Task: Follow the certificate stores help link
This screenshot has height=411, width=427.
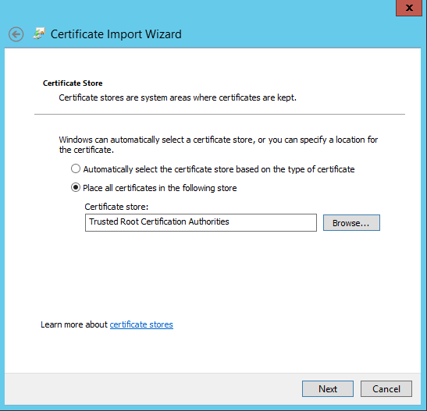Action: point(141,324)
